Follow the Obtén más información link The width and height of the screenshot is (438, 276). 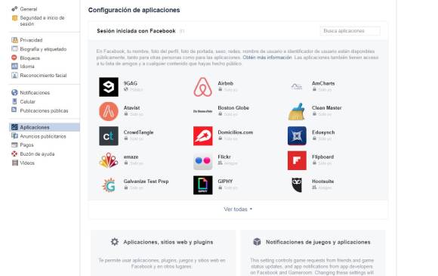pos(267,57)
